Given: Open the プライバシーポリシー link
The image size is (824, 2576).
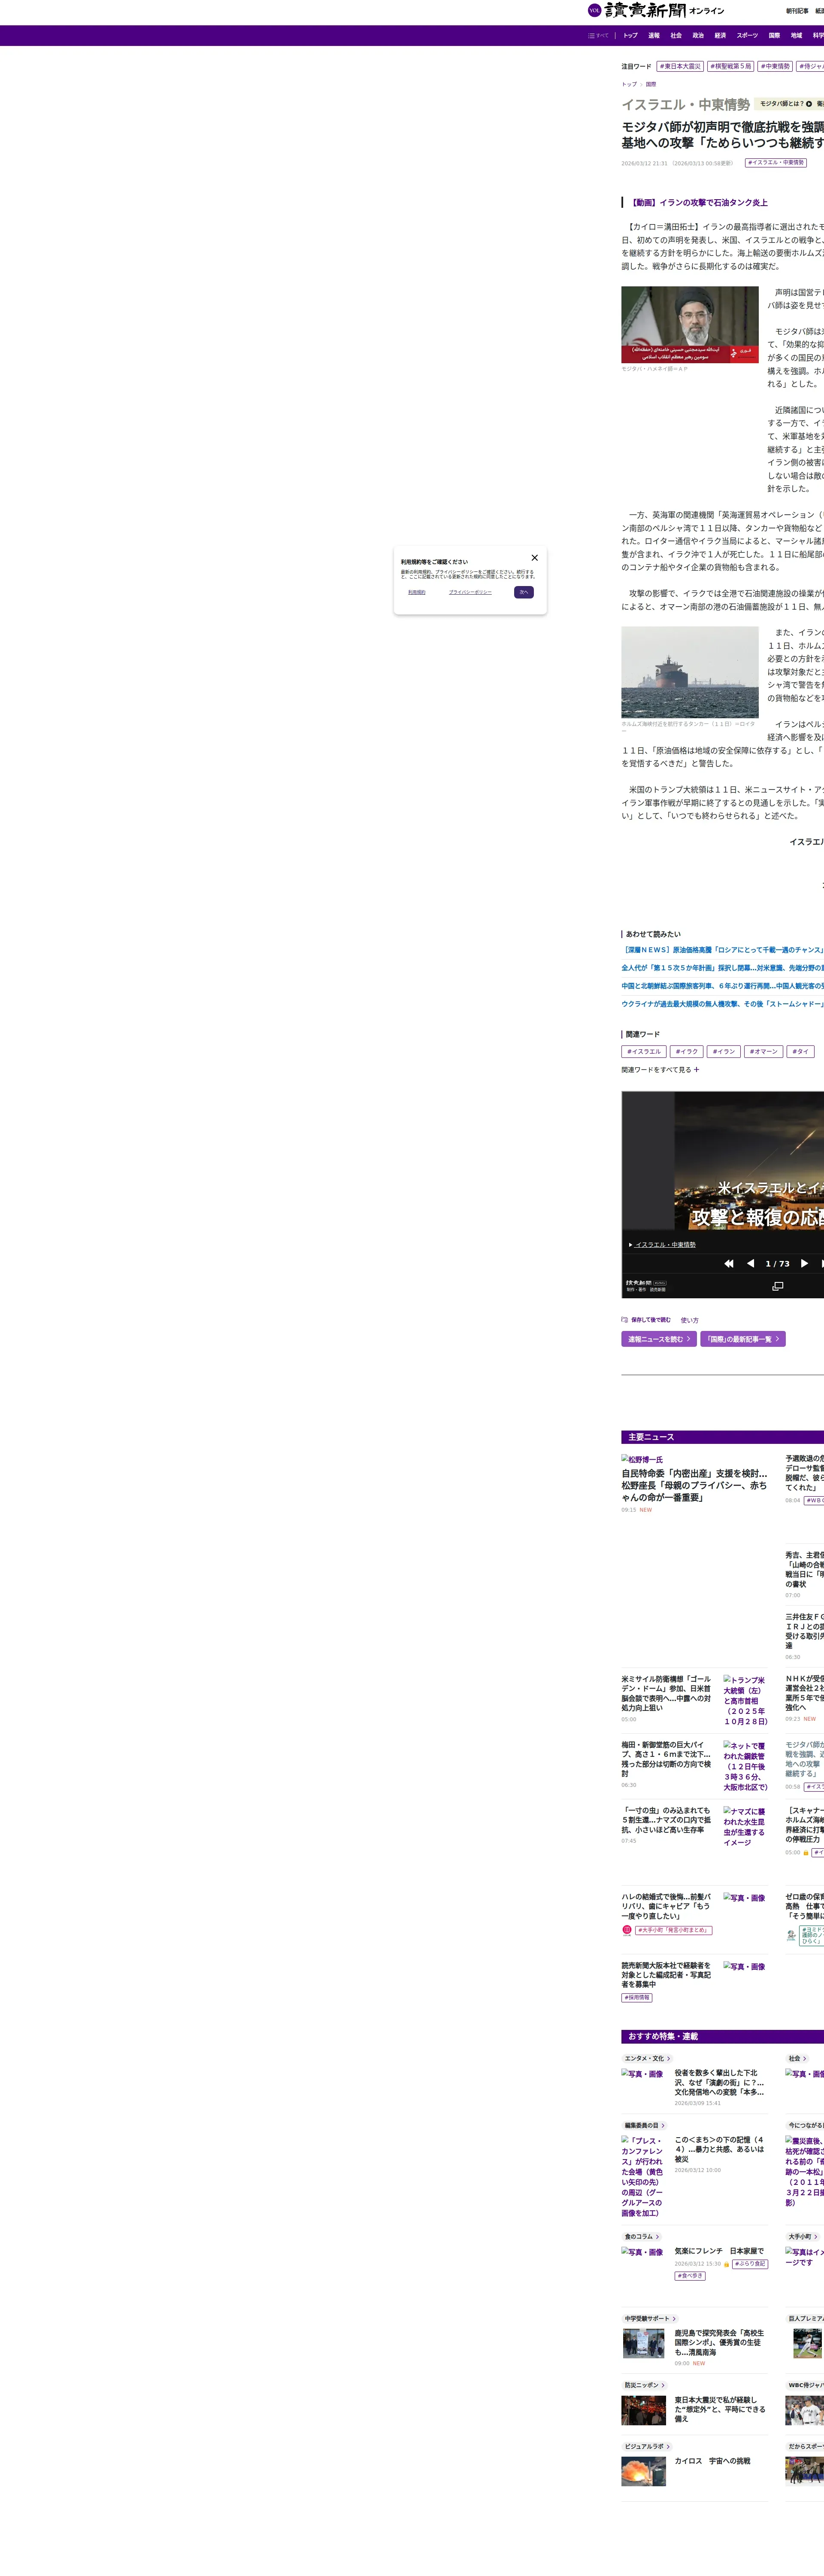Looking at the screenshot, I should tap(470, 592).
